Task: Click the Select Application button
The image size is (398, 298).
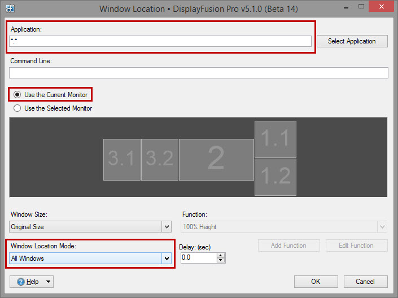Action: point(352,41)
